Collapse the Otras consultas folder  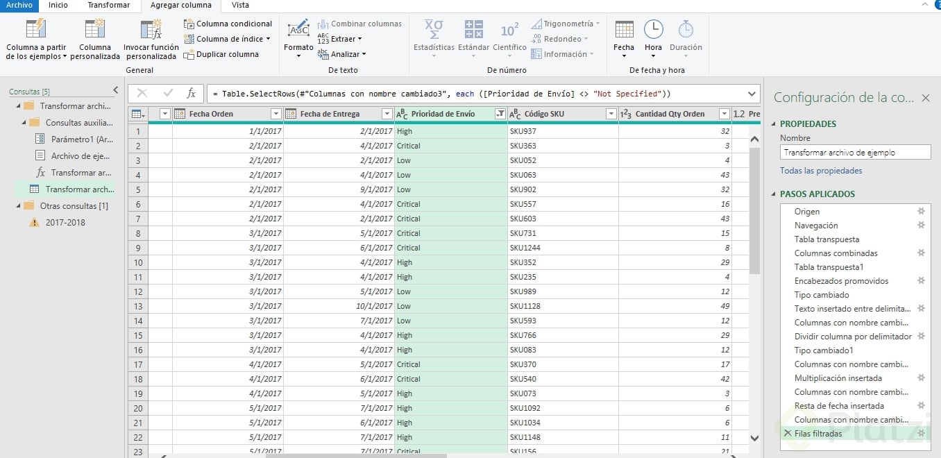pos(17,206)
